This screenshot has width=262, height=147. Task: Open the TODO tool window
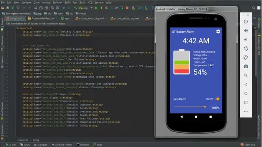(x=25, y=145)
